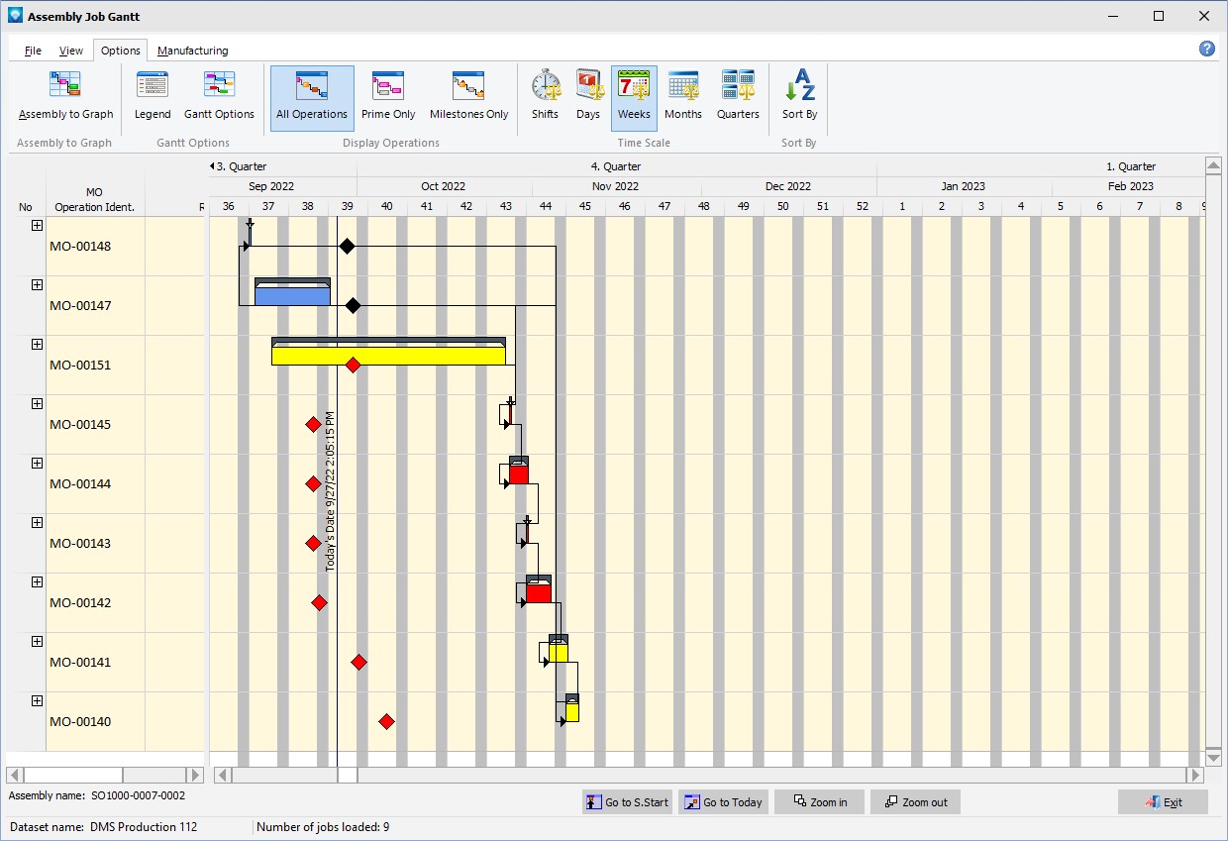Switch time scale to Shifts
This screenshot has height=841, width=1228.
coord(545,96)
